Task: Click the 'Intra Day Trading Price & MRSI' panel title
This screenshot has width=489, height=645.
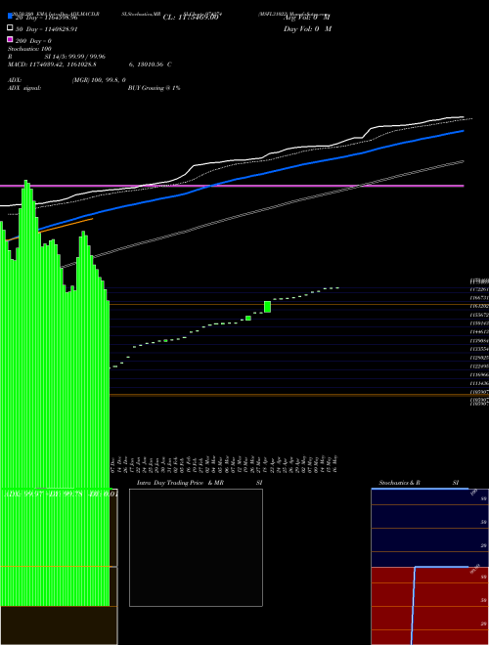Action: tap(200, 483)
